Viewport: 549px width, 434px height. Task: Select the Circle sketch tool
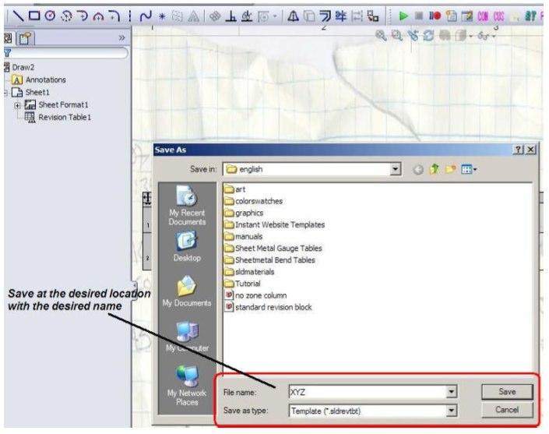[50, 16]
